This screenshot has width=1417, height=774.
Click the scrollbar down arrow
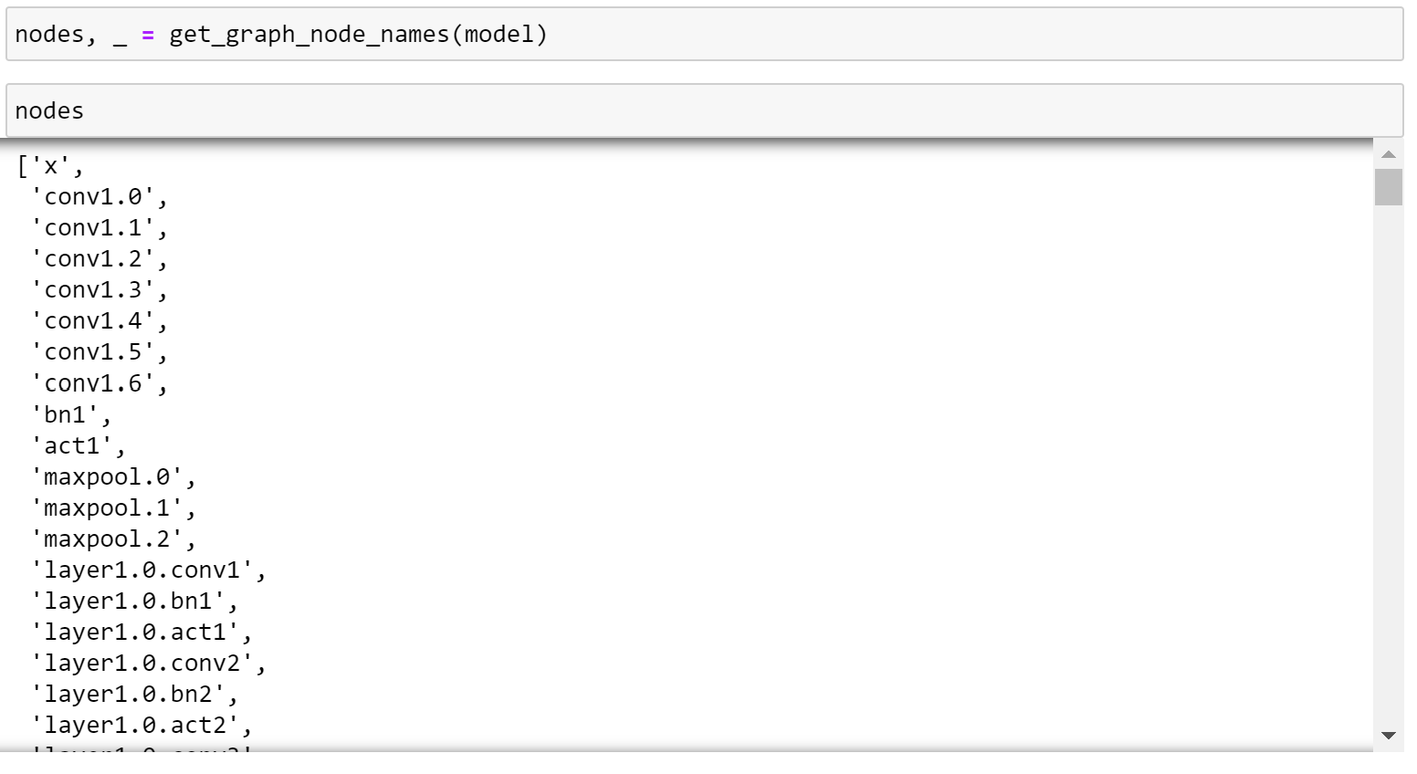pyautogui.click(x=1388, y=736)
